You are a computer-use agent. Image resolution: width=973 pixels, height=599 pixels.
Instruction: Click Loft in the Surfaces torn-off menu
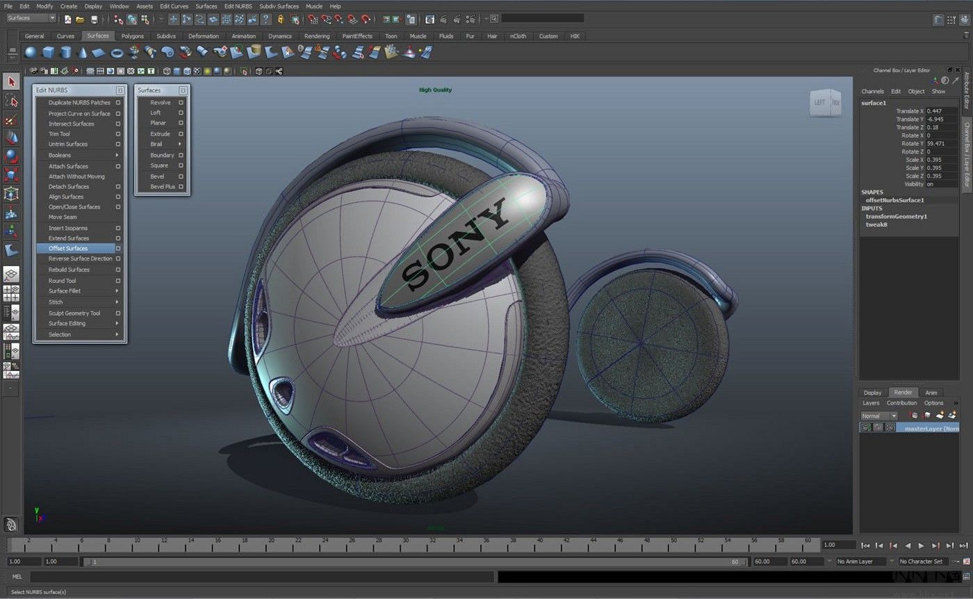(x=155, y=113)
